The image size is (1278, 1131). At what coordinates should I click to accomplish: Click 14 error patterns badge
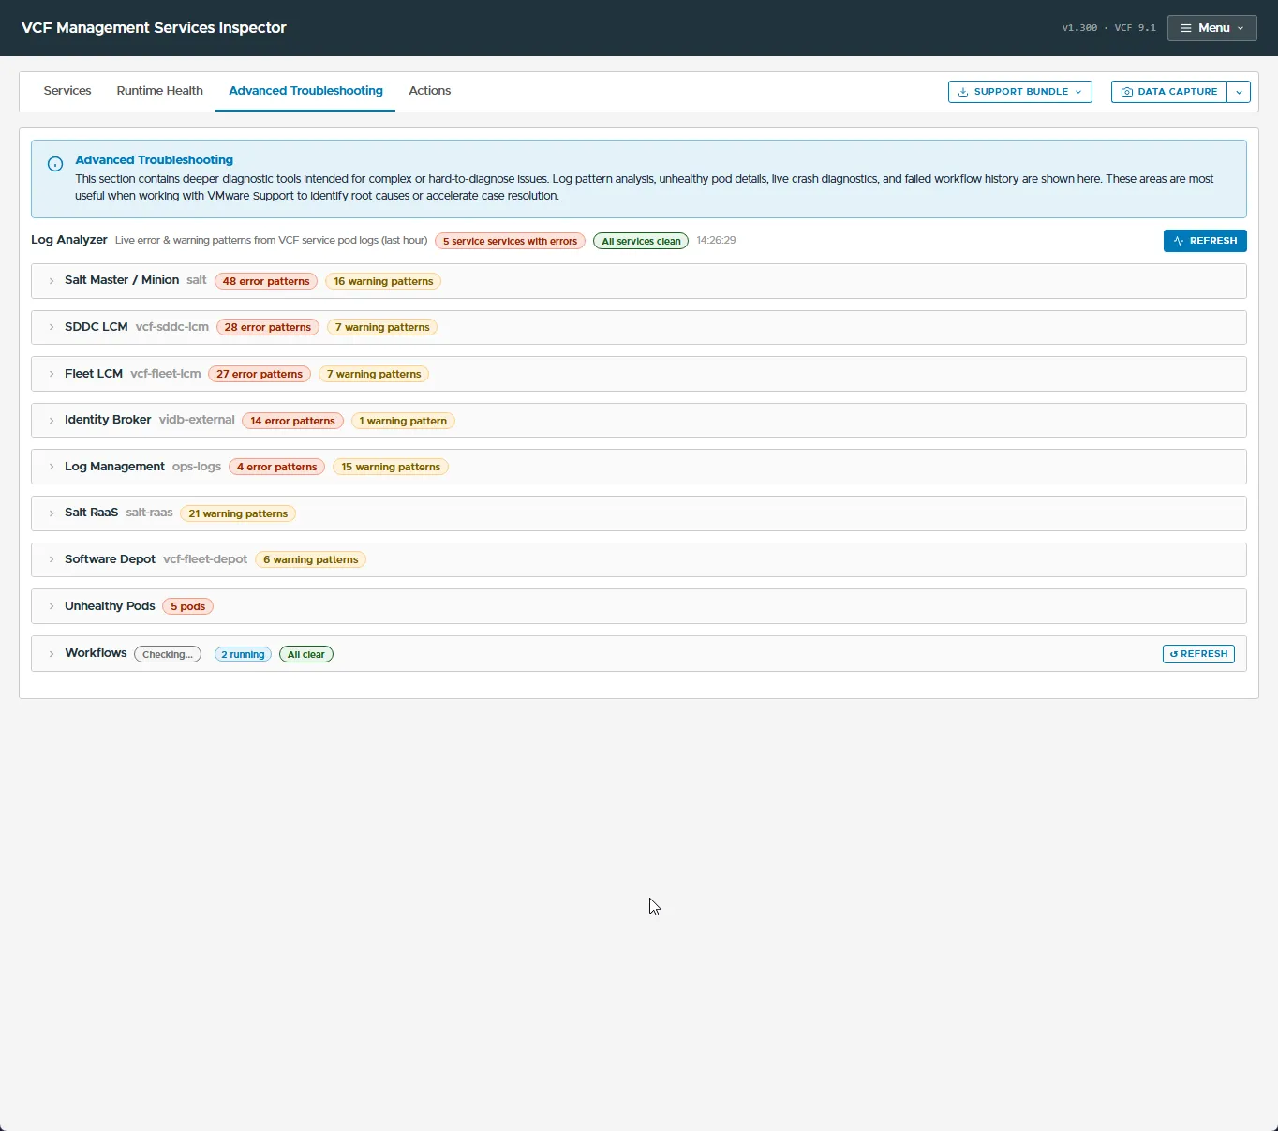pos(292,421)
